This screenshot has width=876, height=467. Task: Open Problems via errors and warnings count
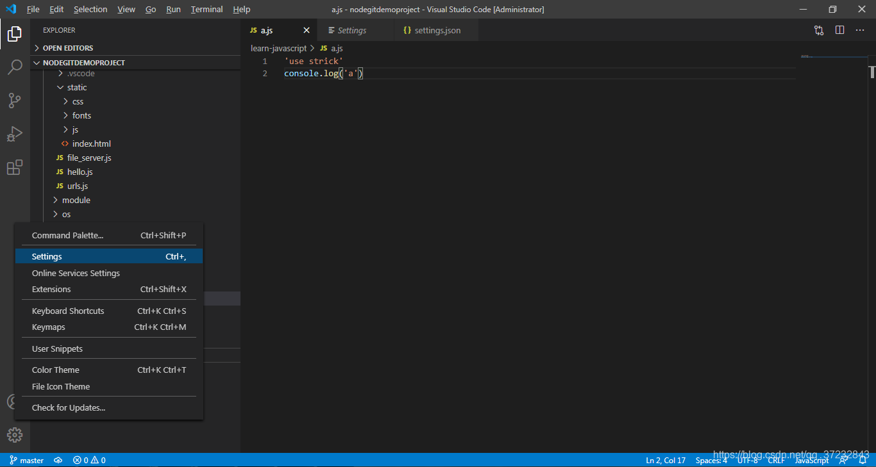click(x=89, y=460)
